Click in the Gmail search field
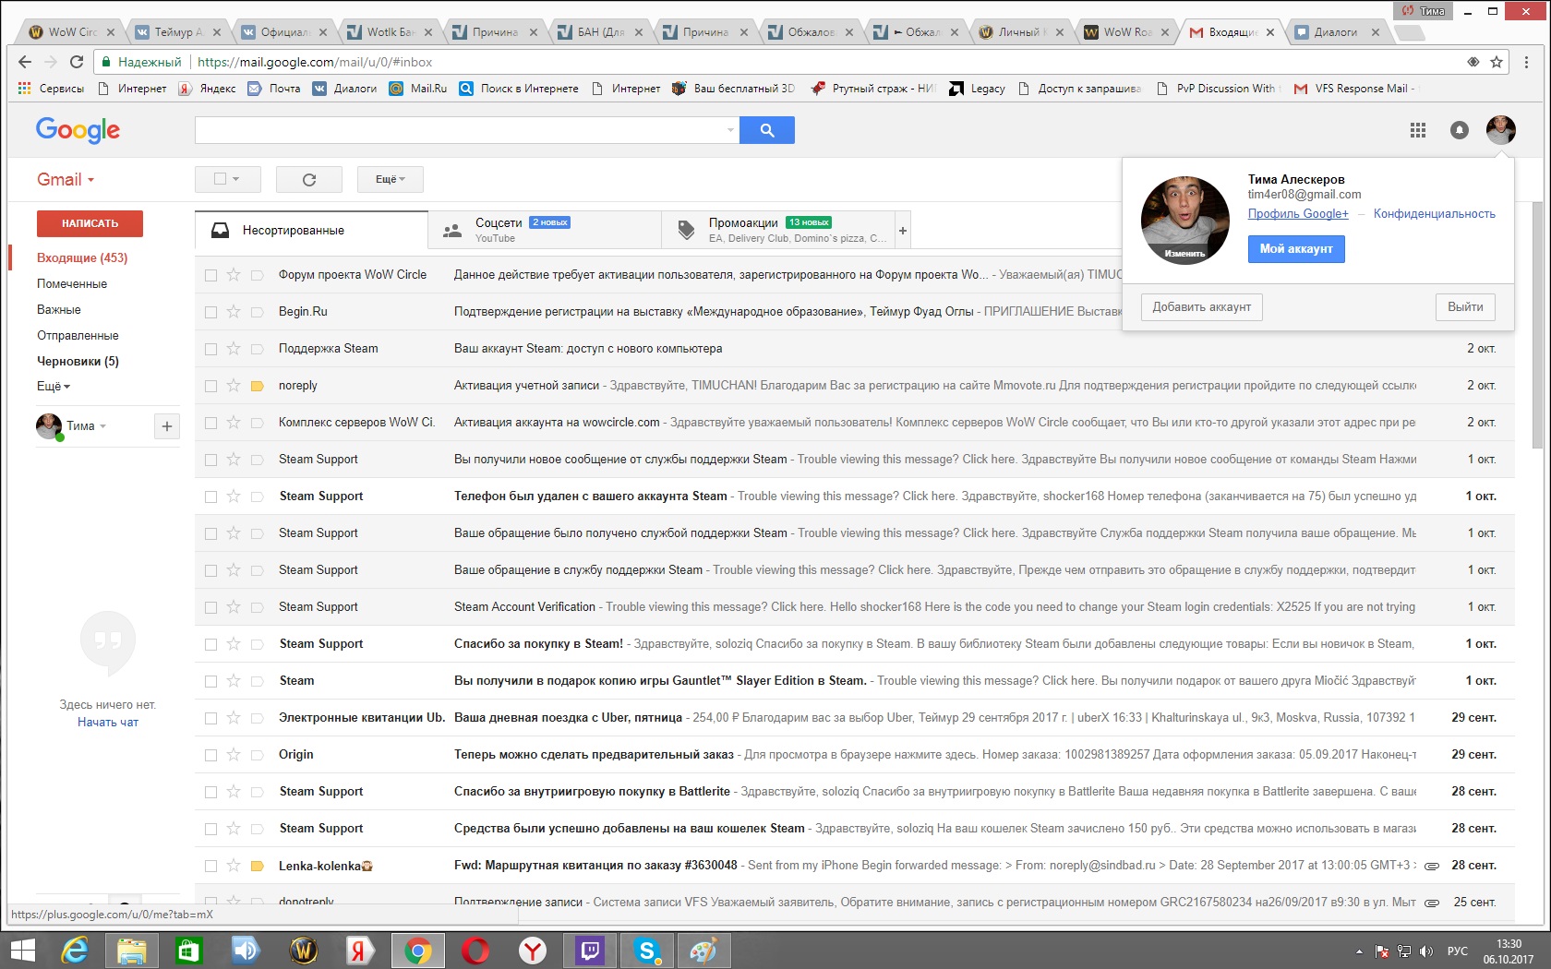Screen dimensions: 1551x969 pyautogui.click(x=462, y=130)
